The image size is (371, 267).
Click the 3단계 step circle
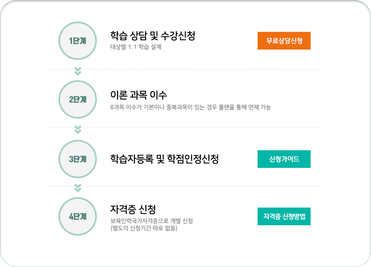(x=77, y=159)
